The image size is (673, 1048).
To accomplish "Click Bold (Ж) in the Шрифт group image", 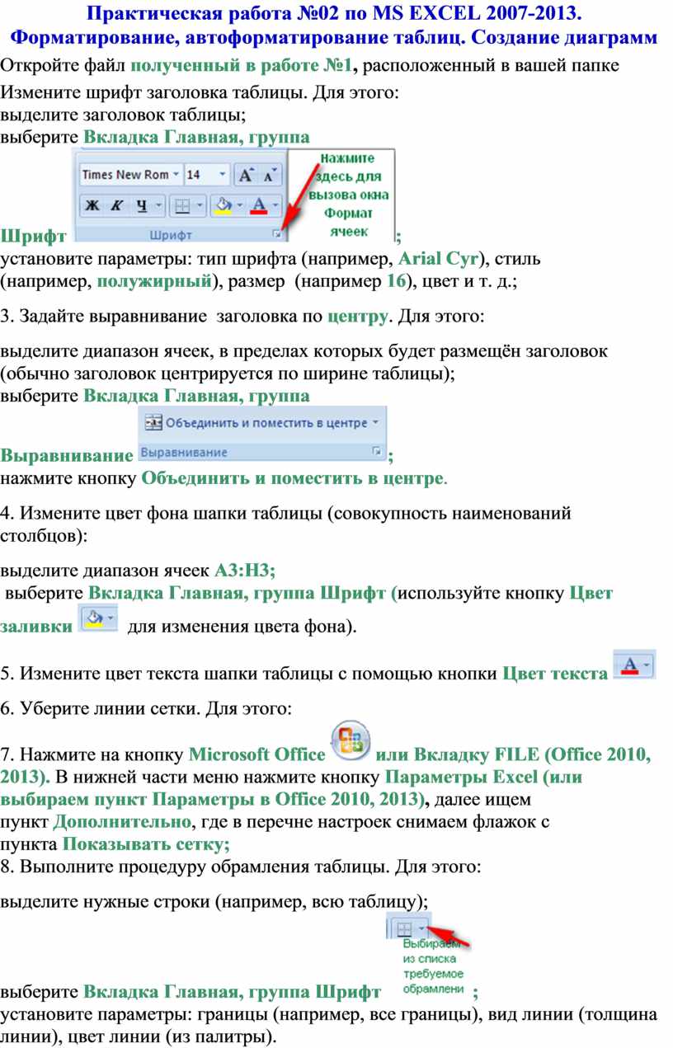I will 92,204.
